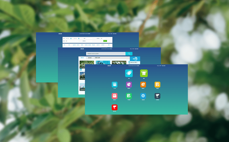Open the red cocktail glass icon

(115, 107)
